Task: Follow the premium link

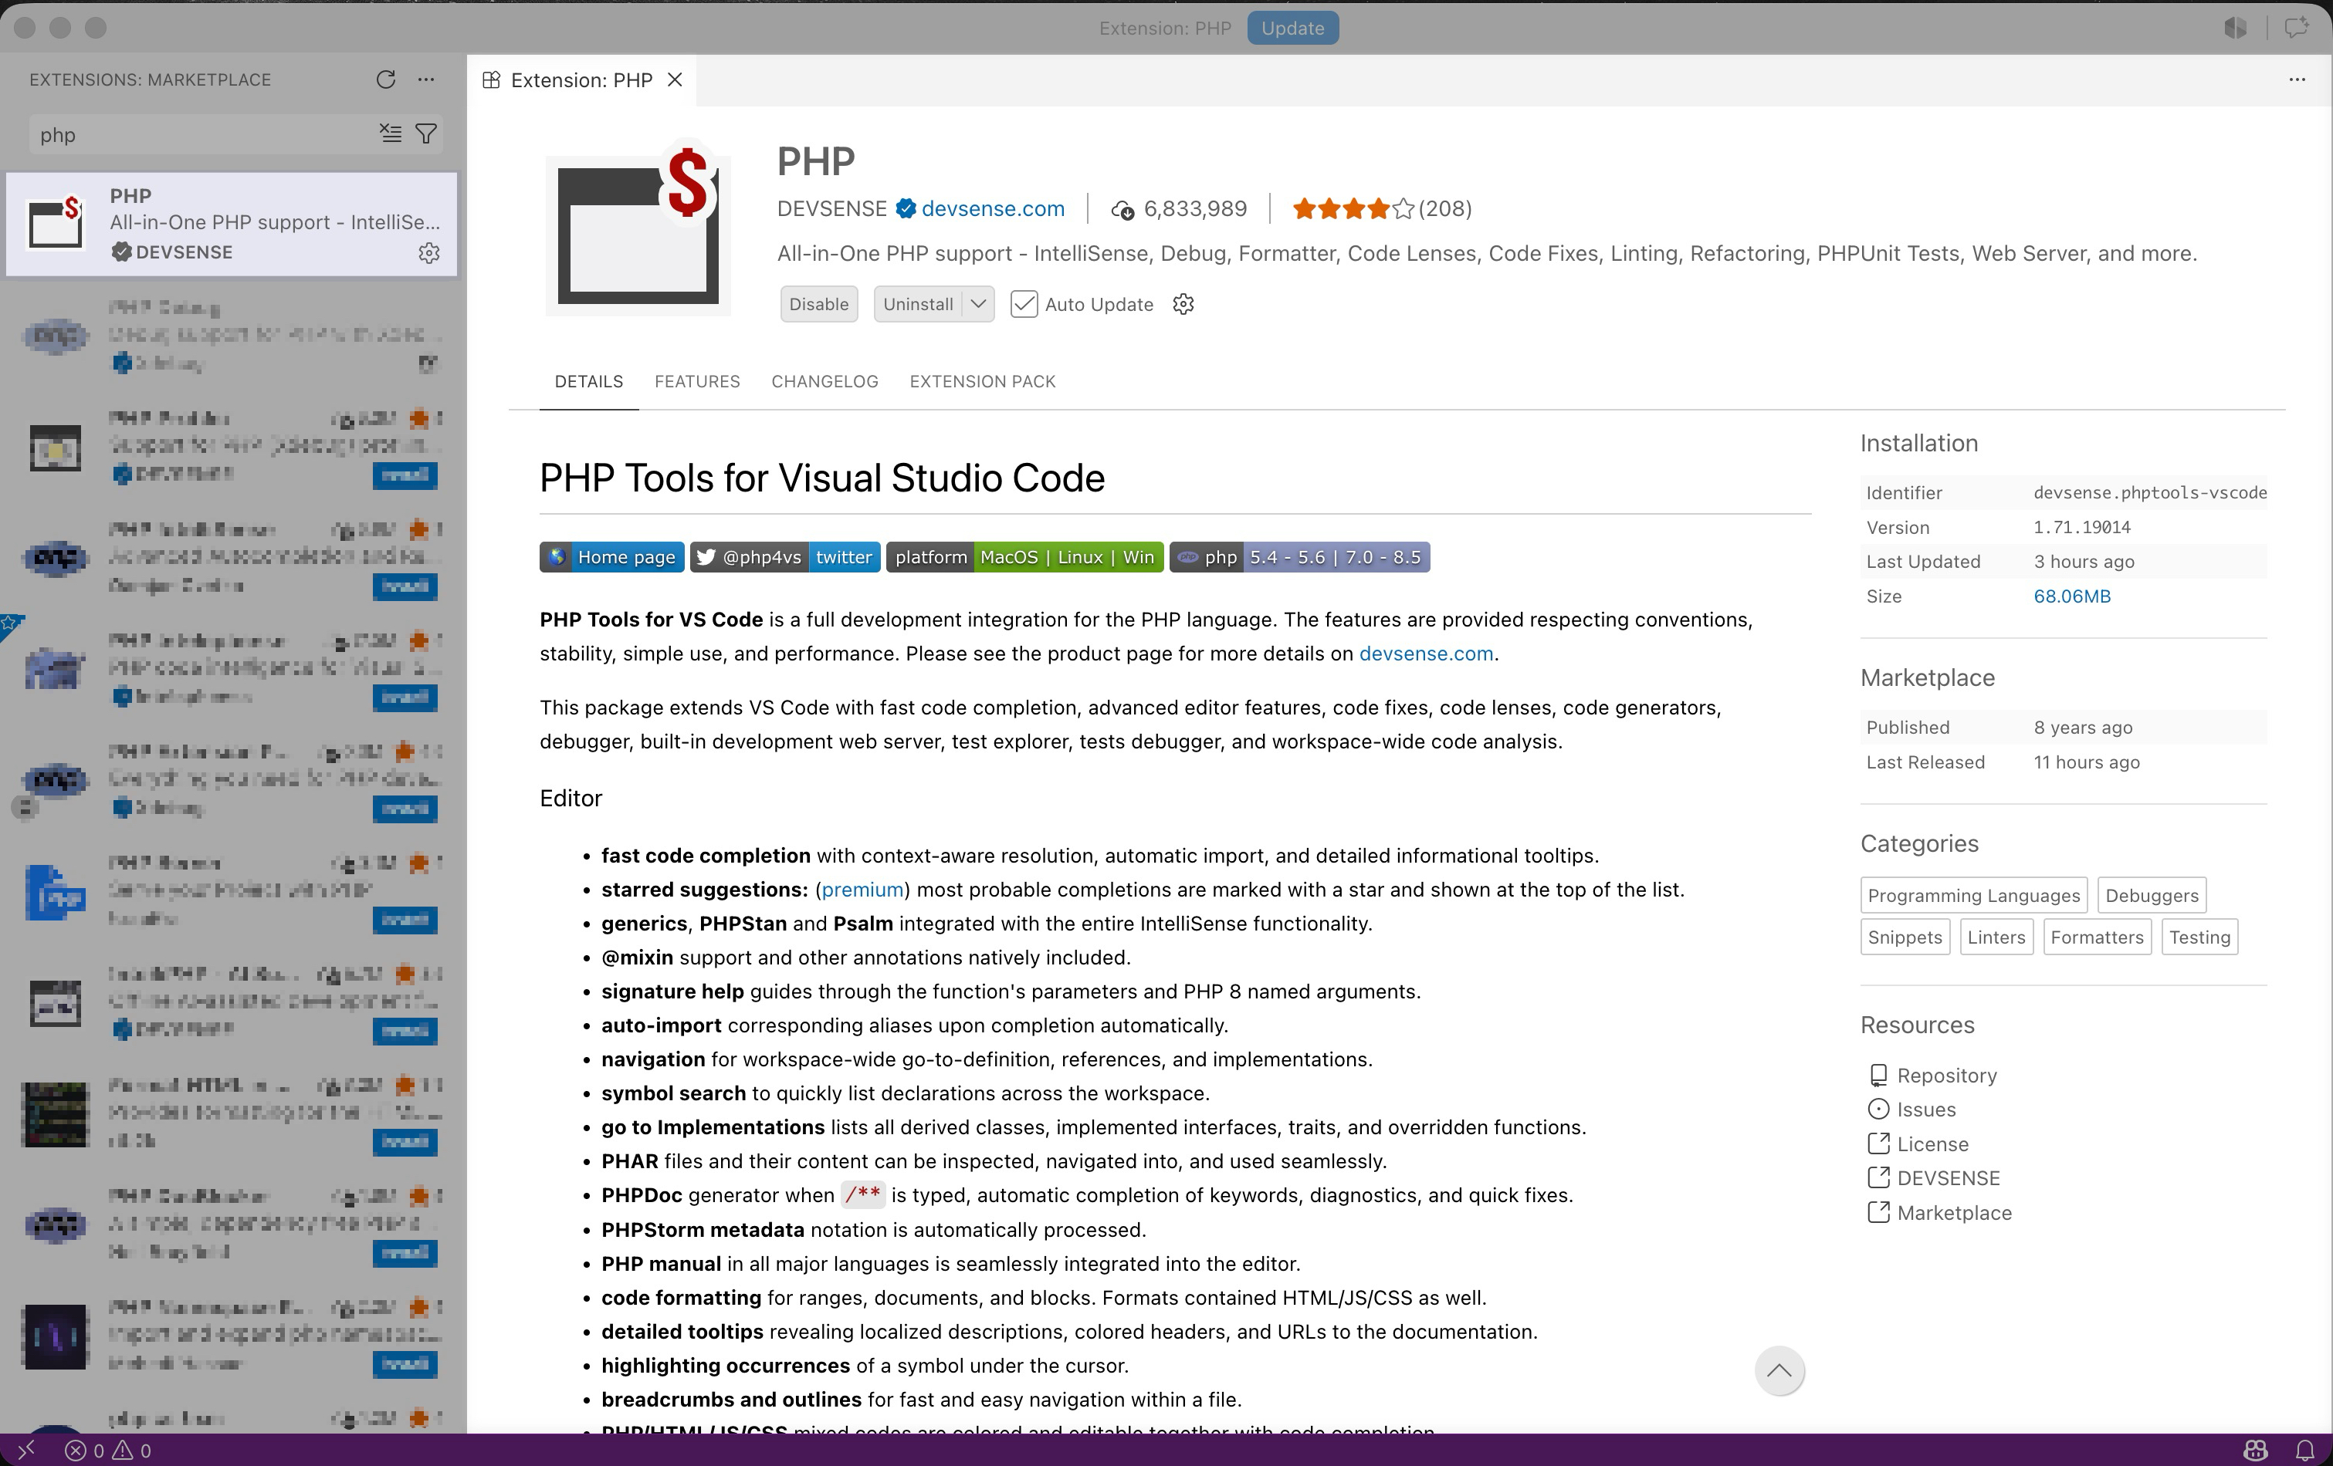Action: click(x=862, y=890)
